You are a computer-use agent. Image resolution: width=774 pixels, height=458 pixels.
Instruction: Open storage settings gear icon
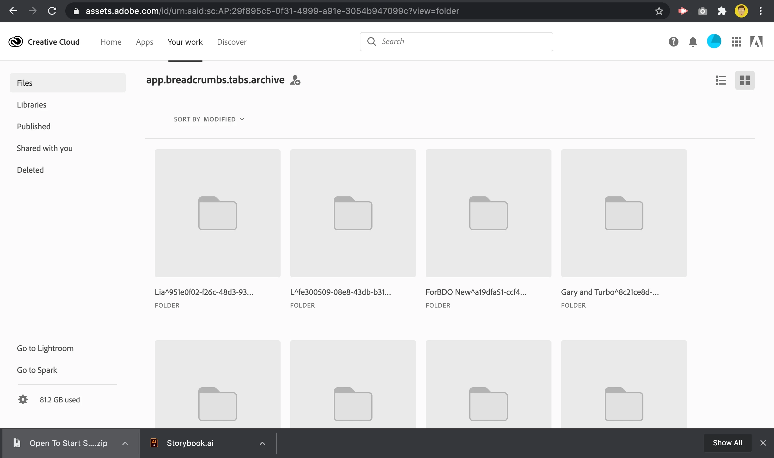(x=23, y=399)
